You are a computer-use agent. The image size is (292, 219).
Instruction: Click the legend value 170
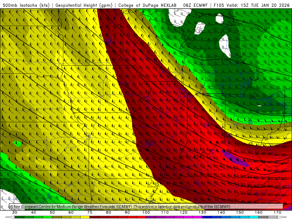[x=277, y=212]
